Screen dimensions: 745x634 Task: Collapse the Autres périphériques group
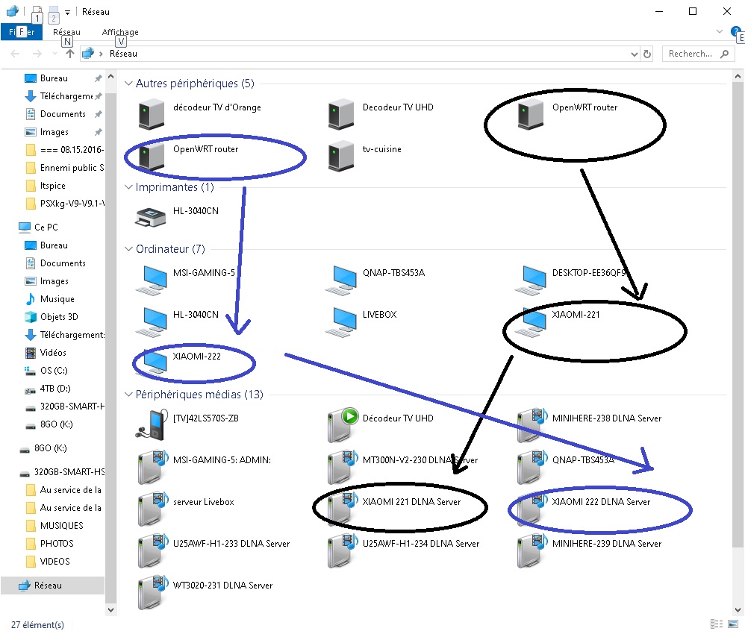point(128,84)
